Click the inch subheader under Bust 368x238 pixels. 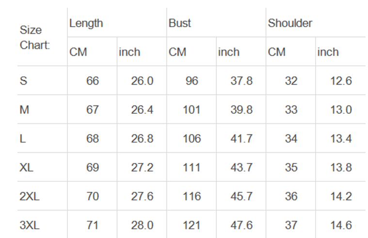coord(229,52)
